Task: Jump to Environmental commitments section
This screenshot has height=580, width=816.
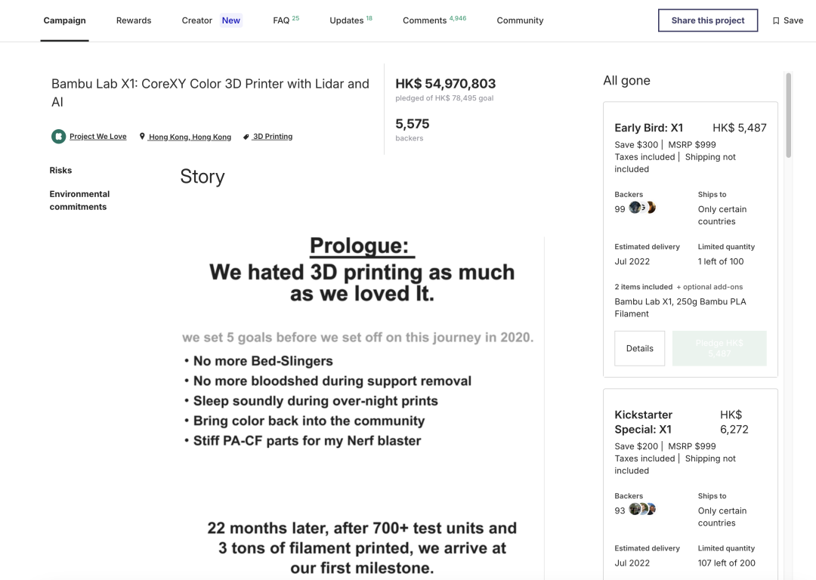Action: coord(79,200)
